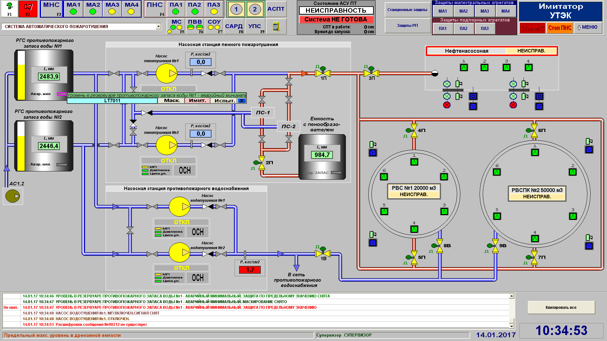This screenshot has height=341, width=607.
Task: Open the ПНС tab
Action: click(155, 9)
